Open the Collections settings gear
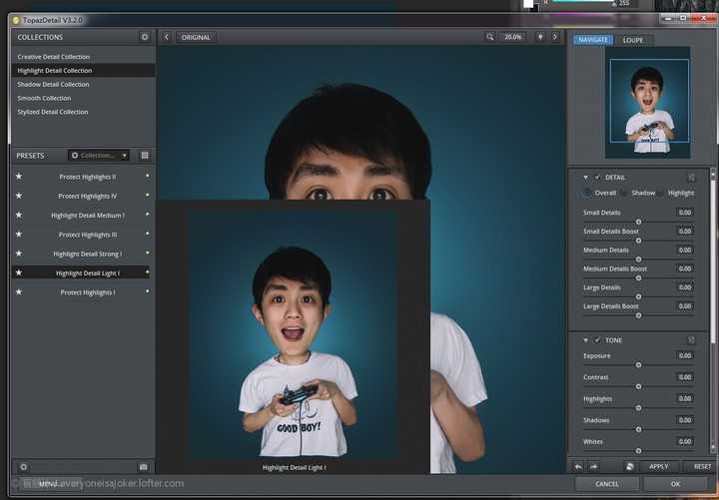 (x=145, y=37)
